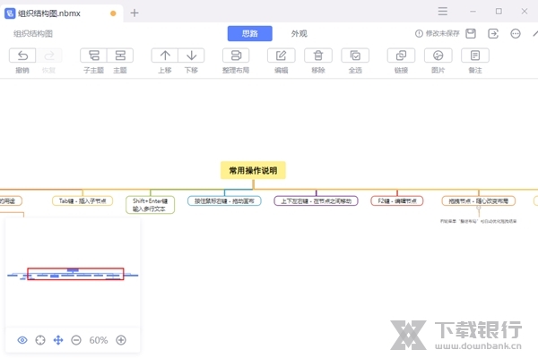This screenshot has height=358, width=538.
Task: Move node down with 下移 icon
Action: (x=191, y=55)
